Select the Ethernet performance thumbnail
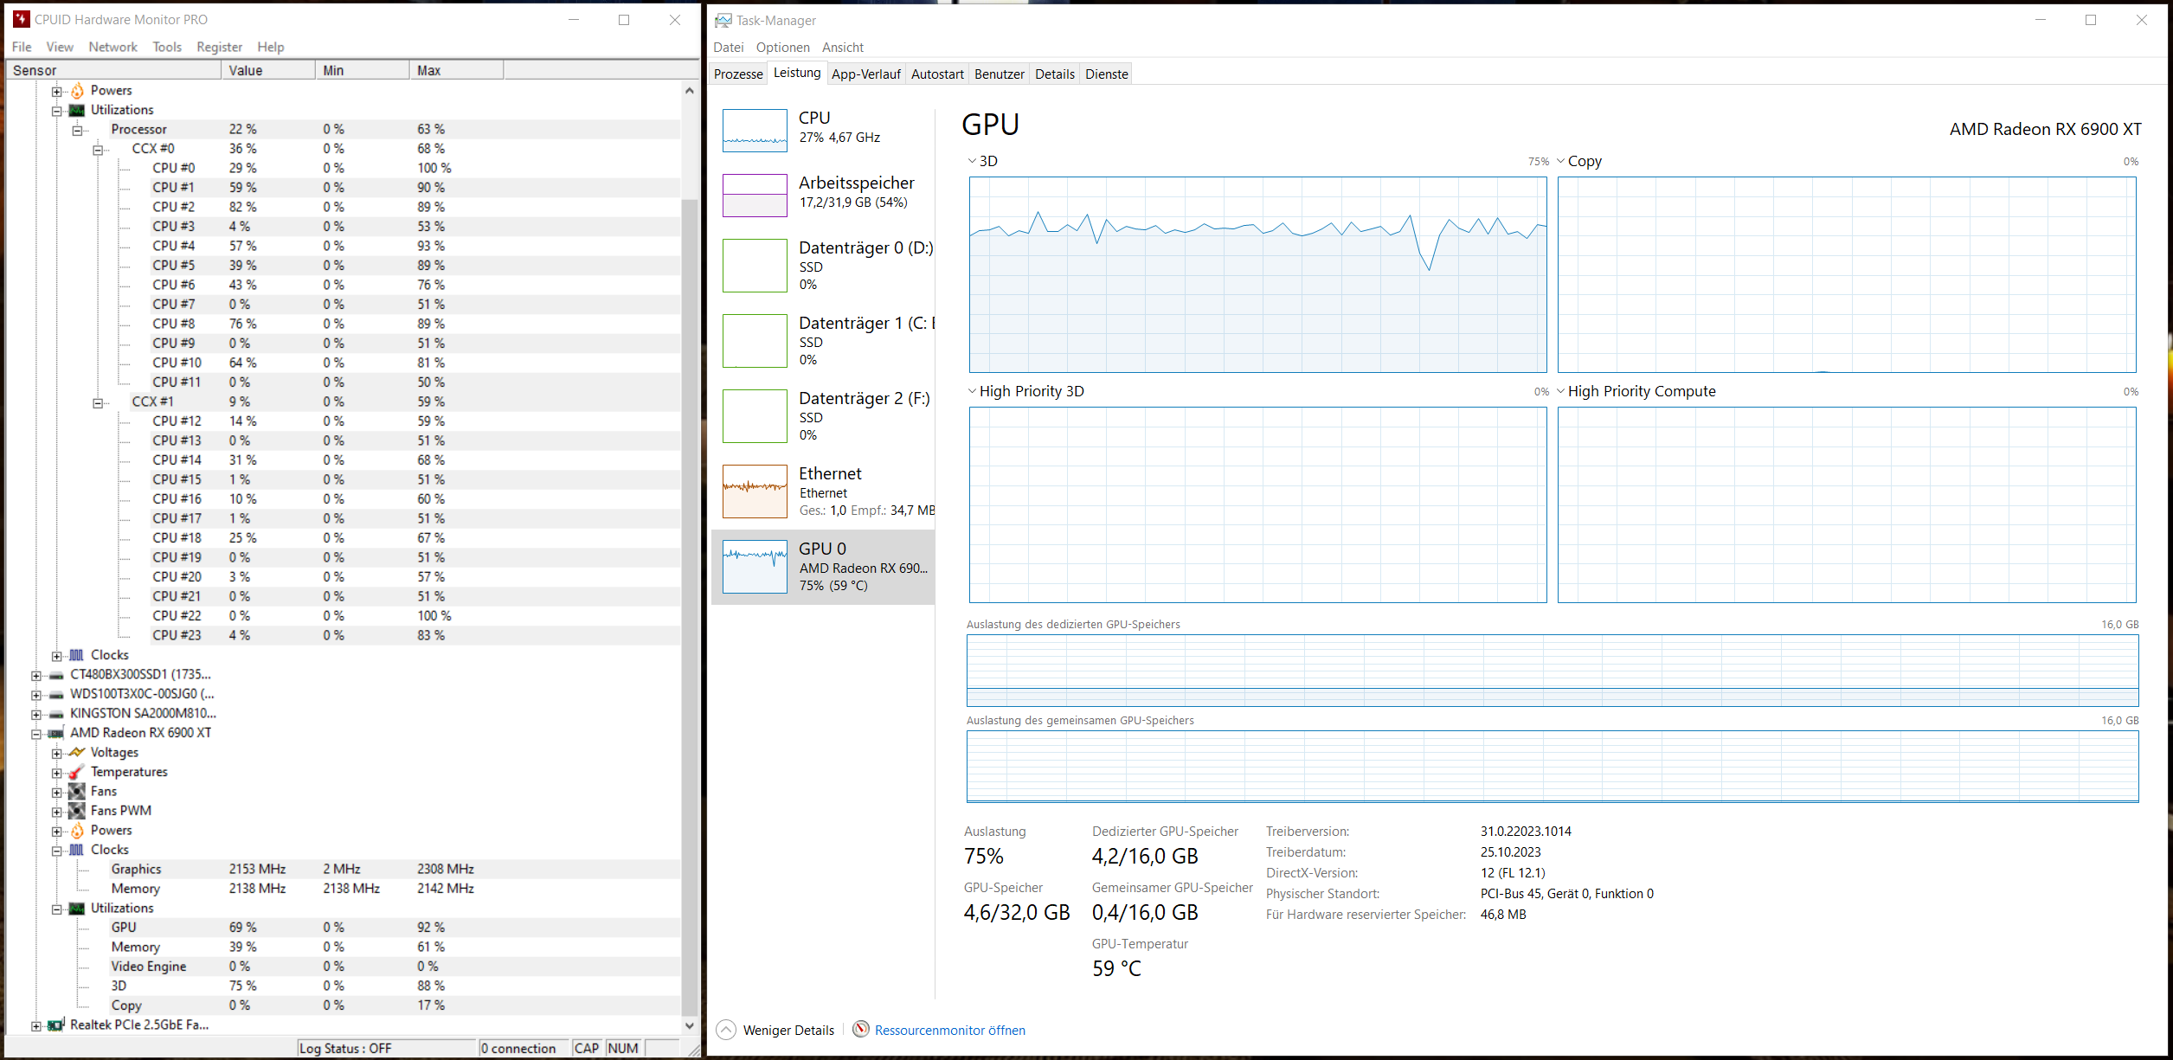 click(755, 491)
